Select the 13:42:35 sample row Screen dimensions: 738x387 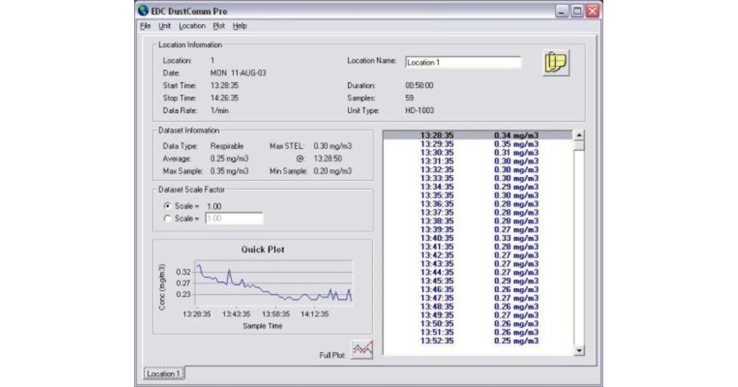point(478,255)
